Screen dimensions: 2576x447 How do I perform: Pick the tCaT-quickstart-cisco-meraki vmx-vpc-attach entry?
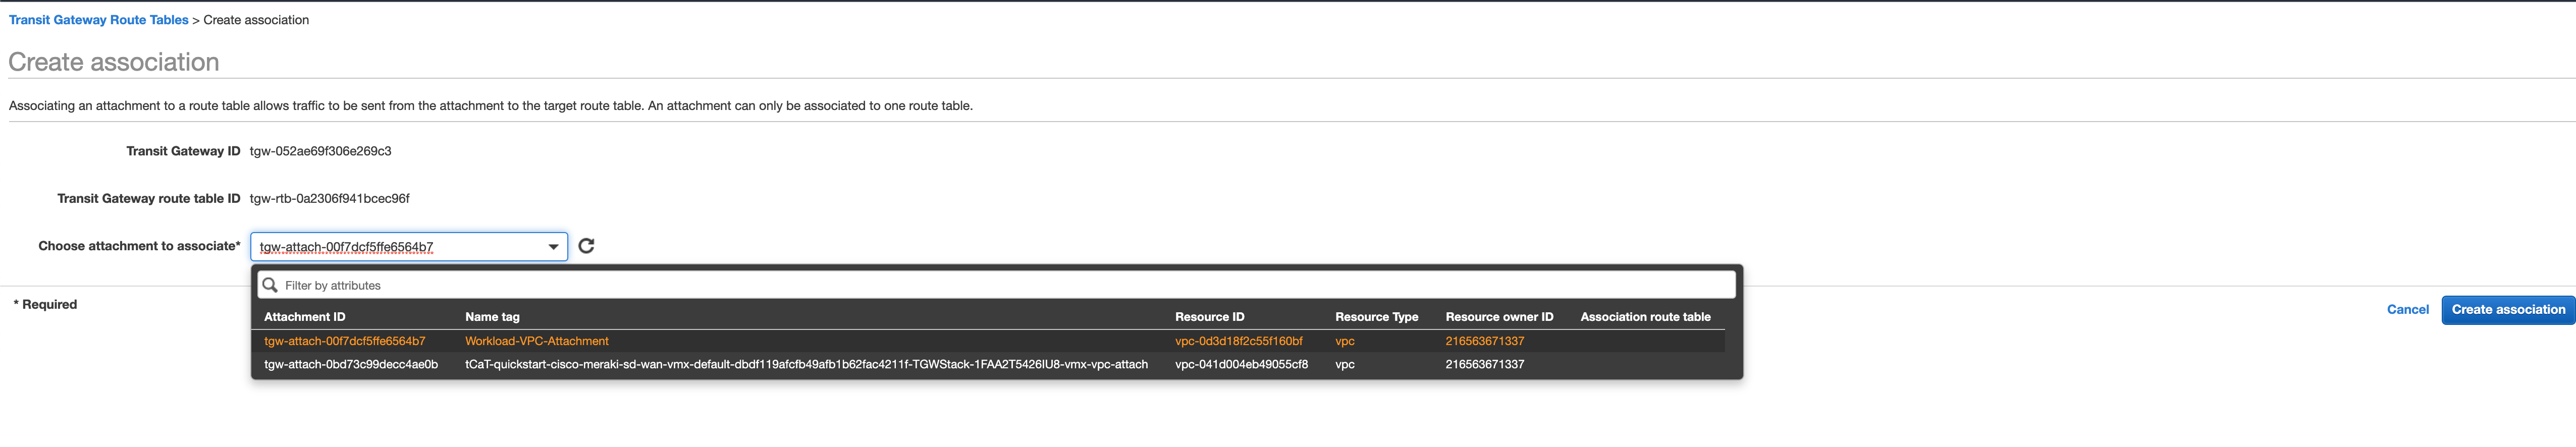(805, 364)
